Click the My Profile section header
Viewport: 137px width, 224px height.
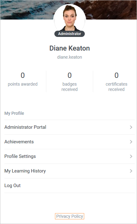(14, 113)
